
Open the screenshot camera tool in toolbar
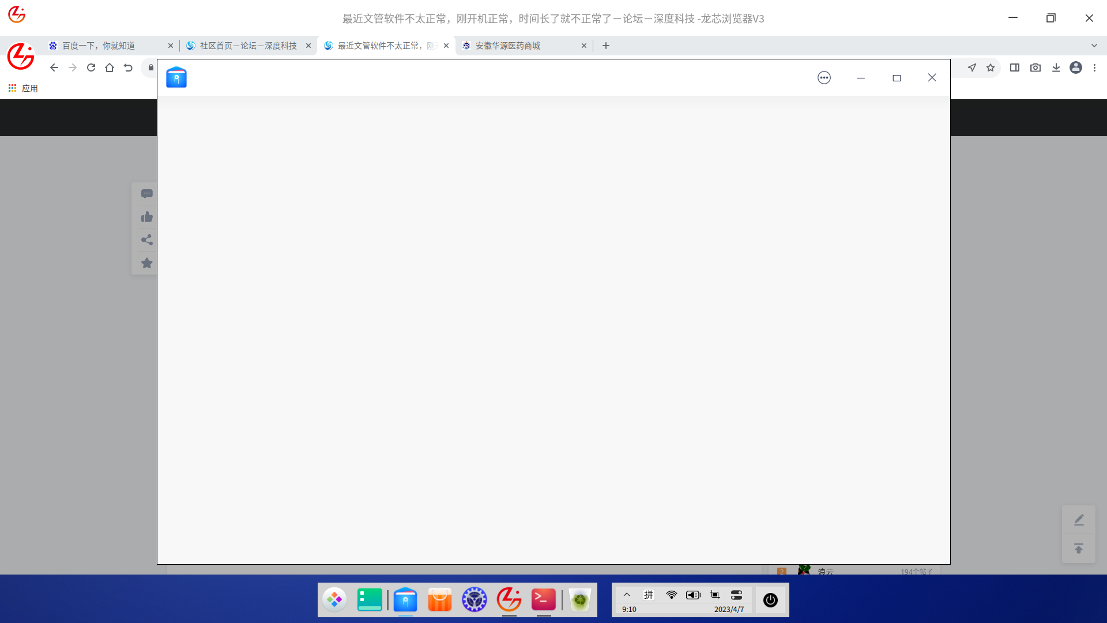coord(1036,67)
